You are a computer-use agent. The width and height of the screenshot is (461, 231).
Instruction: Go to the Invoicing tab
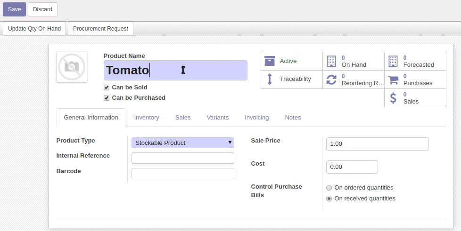coord(257,118)
